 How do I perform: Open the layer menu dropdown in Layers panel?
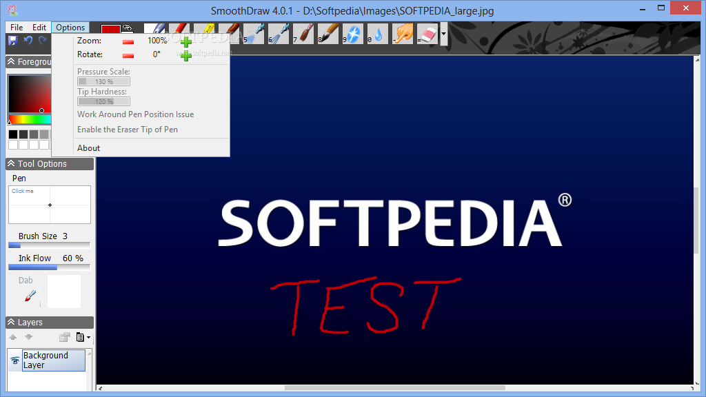[83, 337]
